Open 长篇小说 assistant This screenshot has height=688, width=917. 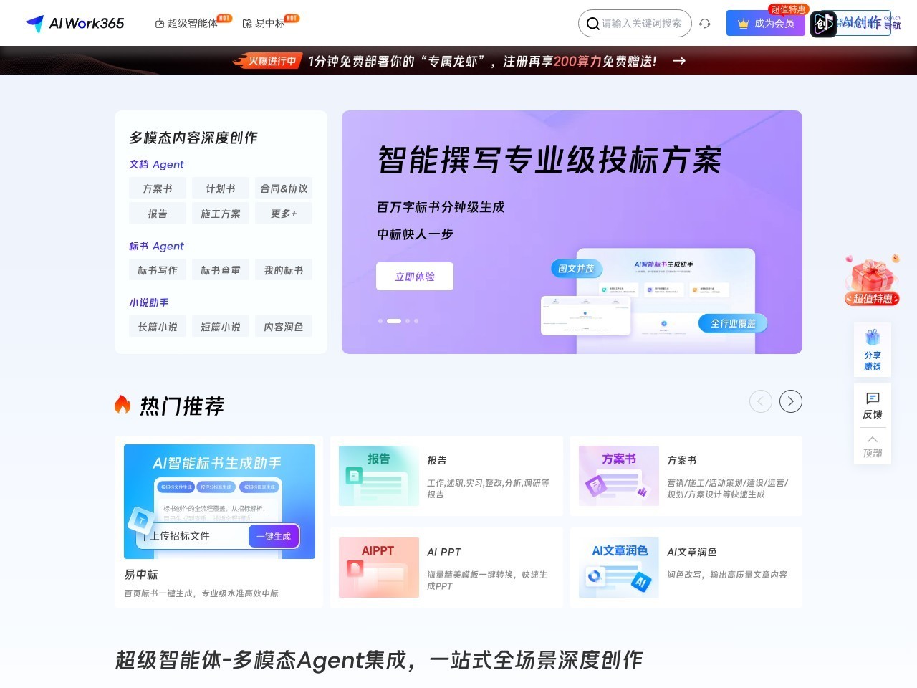coord(158,327)
